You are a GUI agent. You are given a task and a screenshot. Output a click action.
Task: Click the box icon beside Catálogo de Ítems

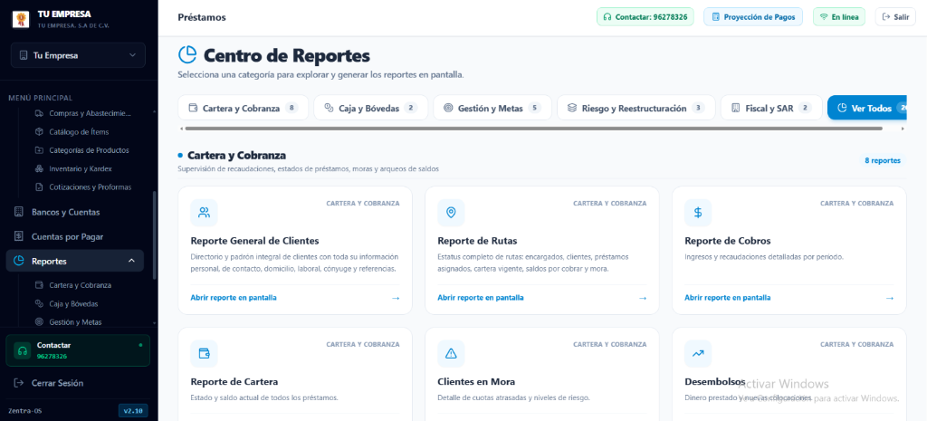[39, 132]
